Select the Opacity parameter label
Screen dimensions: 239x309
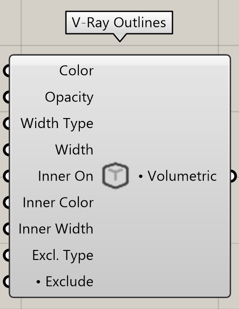(x=69, y=97)
